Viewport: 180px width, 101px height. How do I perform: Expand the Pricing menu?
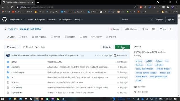pyautogui.click(x=78, y=20)
